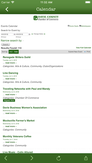Shift dates later with right double-chevron
Screen dimensions: 92x163
pyautogui.click(x=44, y=34)
